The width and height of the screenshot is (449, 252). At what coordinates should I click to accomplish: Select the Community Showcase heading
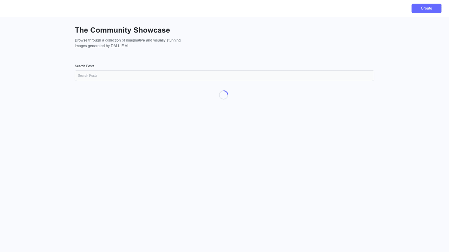[122, 30]
